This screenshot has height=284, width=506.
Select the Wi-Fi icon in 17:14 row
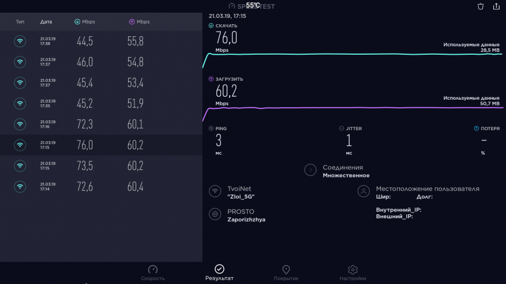pos(20,187)
